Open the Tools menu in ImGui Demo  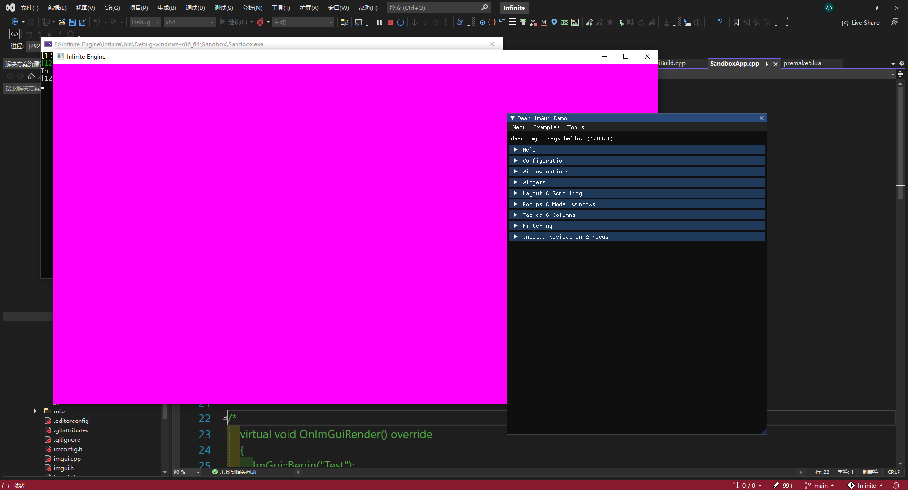[x=576, y=127]
